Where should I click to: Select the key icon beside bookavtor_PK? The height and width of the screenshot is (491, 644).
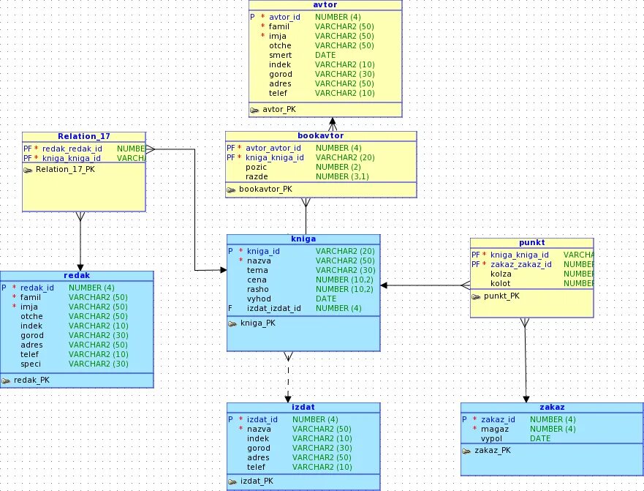pos(231,189)
